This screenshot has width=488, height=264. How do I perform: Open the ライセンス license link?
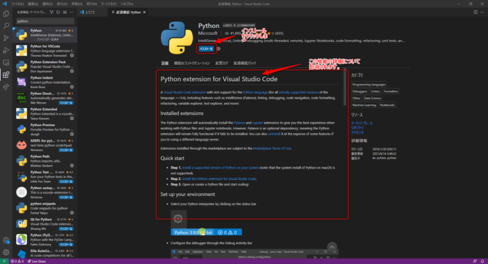click(x=357, y=132)
